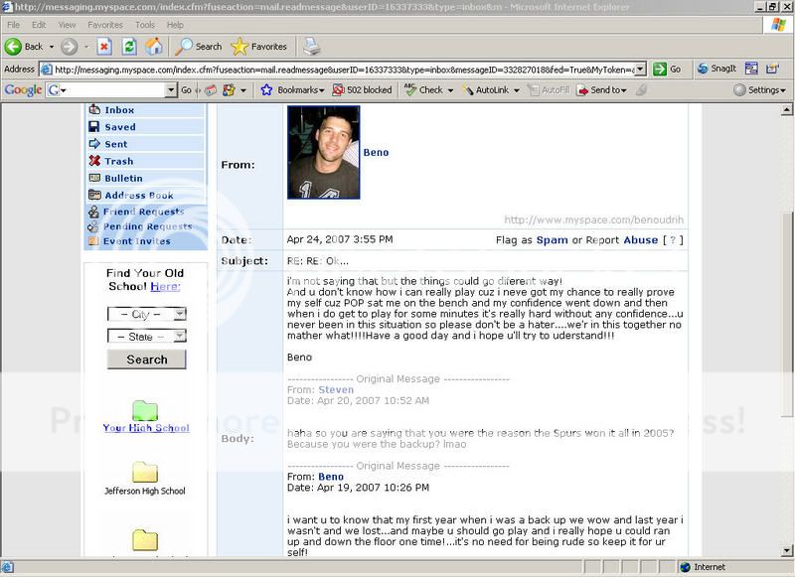The image size is (795, 577).
Task: Open Favorites star in toolbar
Action: pos(258,47)
